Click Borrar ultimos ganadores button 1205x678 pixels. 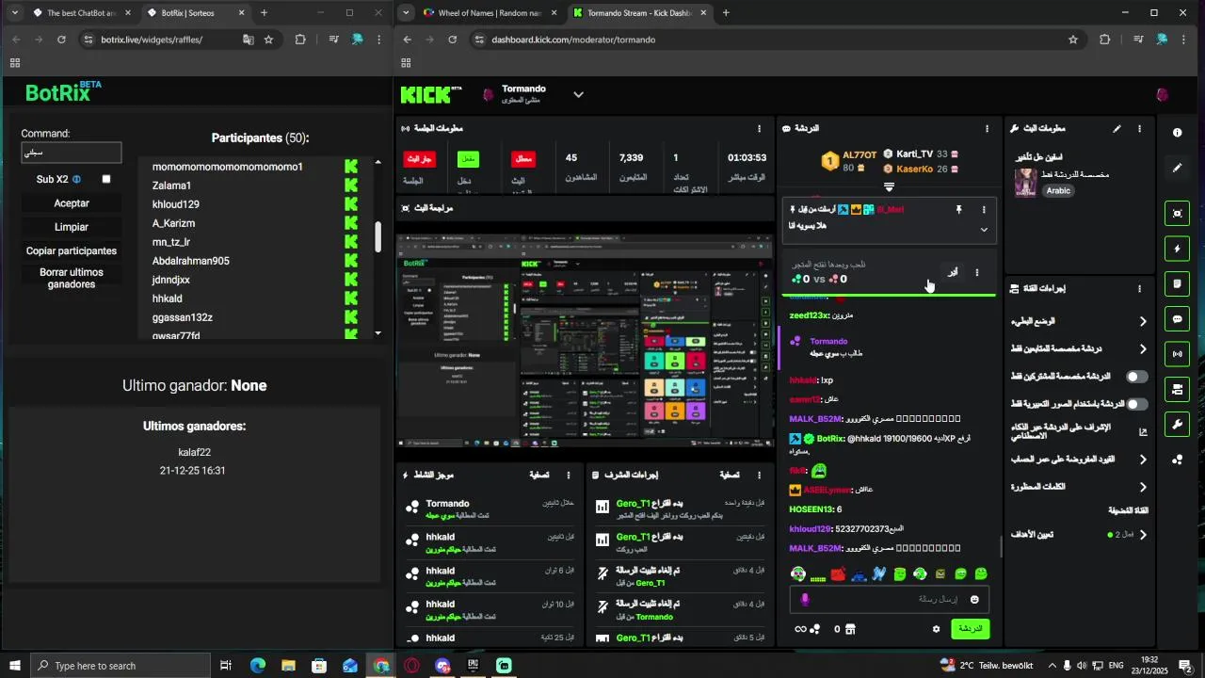tap(72, 279)
